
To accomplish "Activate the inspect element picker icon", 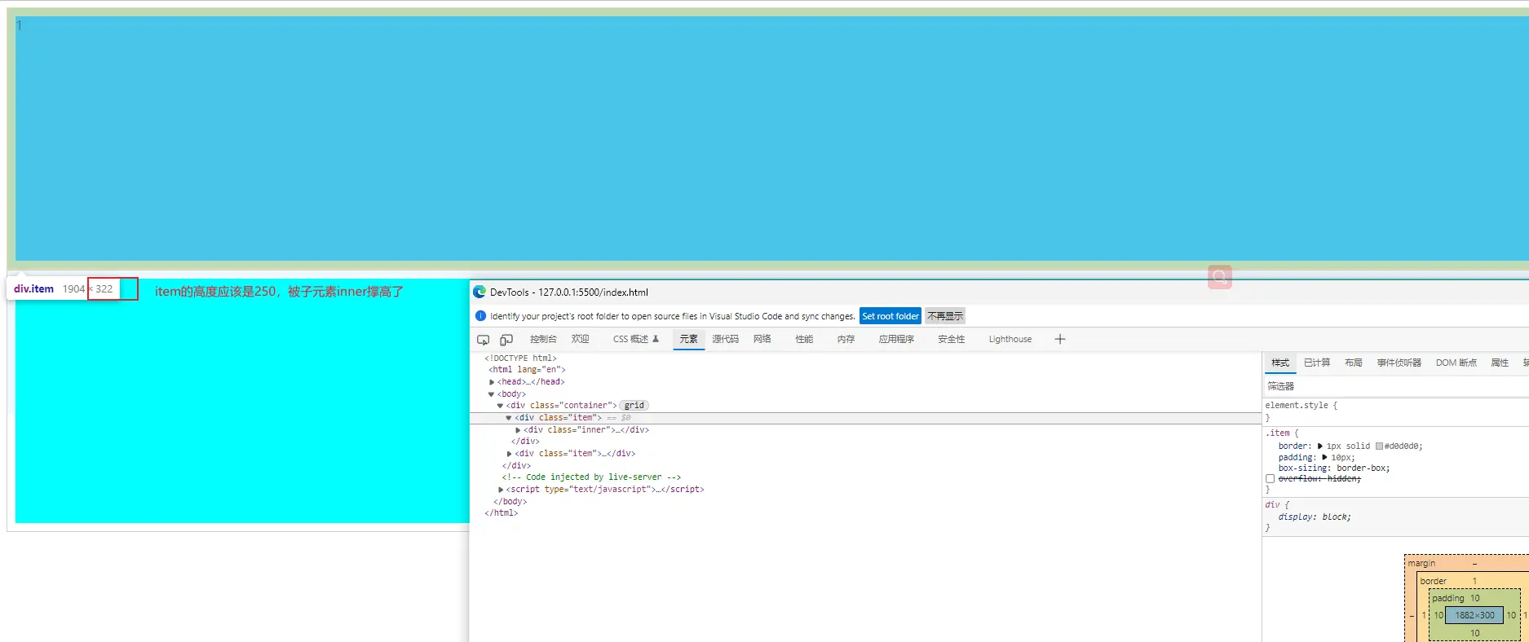I will [x=483, y=340].
